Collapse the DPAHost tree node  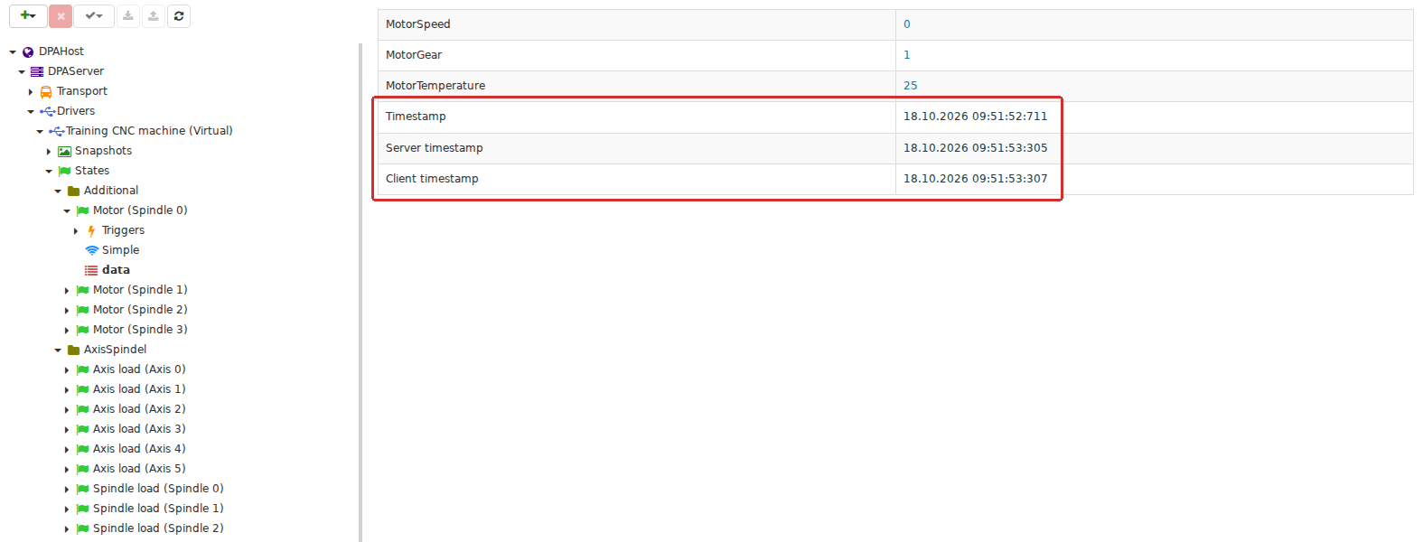pyautogui.click(x=13, y=52)
